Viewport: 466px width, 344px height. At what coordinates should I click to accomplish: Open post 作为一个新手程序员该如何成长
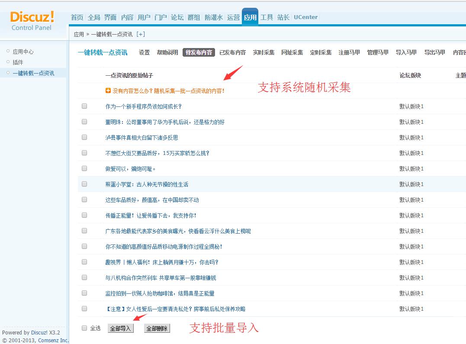144,106
